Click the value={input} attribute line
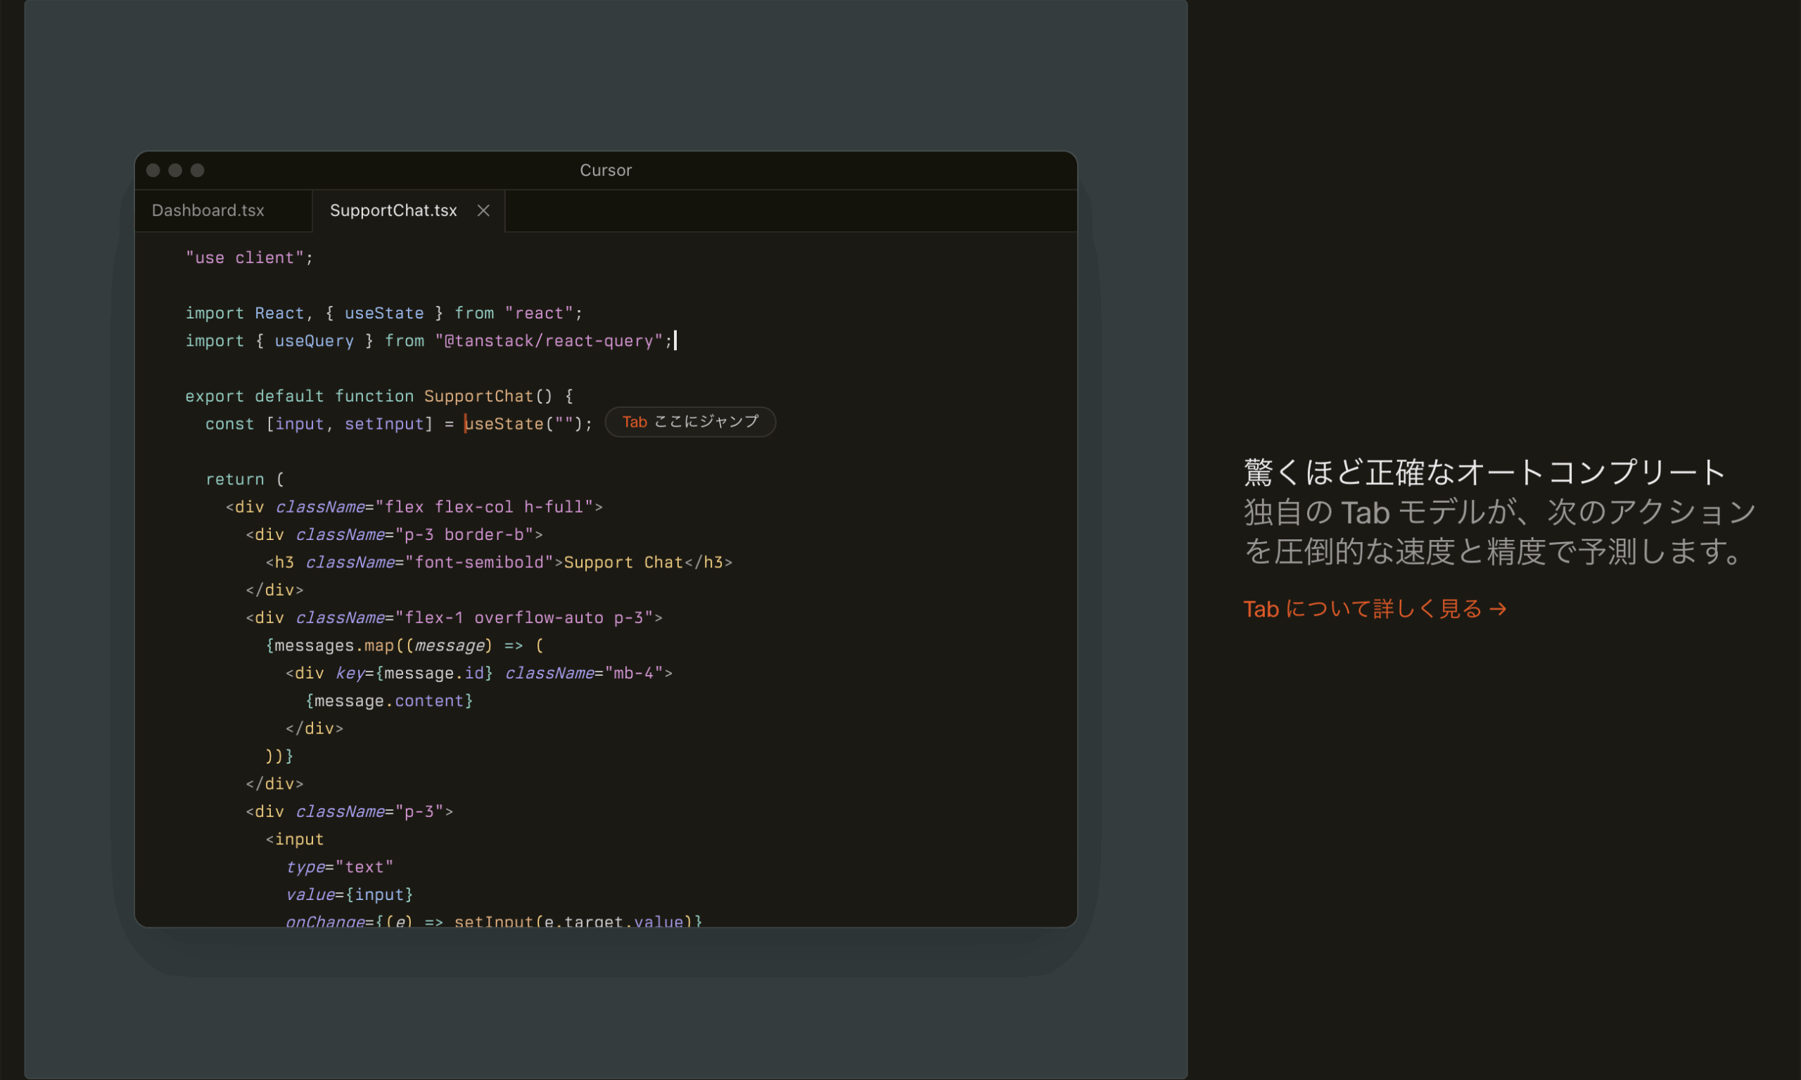 pyautogui.click(x=350, y=894)
